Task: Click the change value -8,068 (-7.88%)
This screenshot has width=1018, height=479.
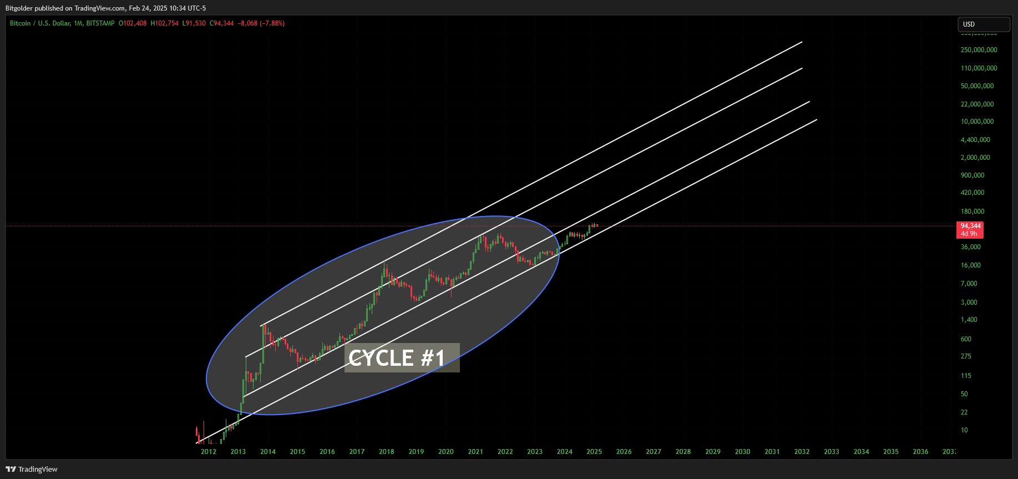Action: [261, 23]
